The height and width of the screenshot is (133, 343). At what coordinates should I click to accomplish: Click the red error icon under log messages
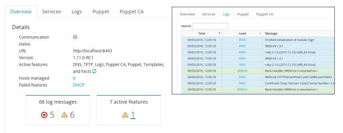click(x=44, y=115)
